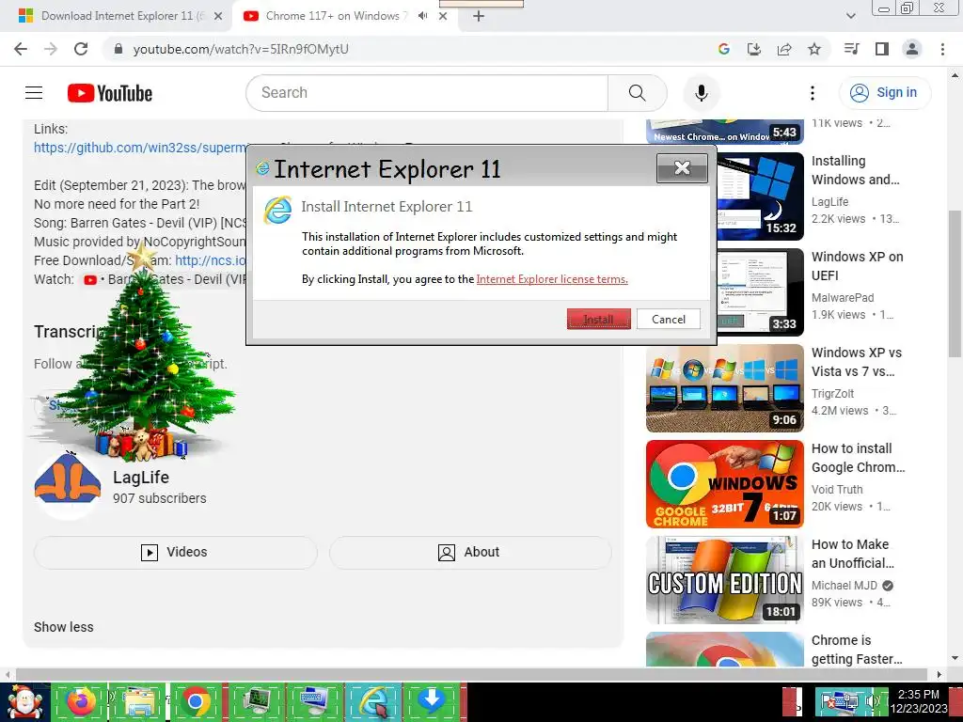Click the Sign in button
The image size is (963, 722).
pyautogui.click(x=885, y=93)
